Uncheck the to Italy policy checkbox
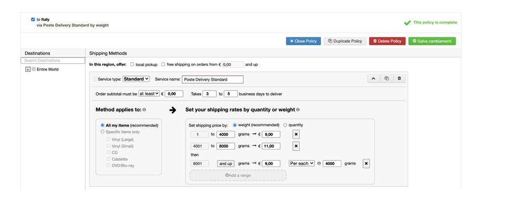The height and width of the screenshot is (197, 526). tap(33, 19)
